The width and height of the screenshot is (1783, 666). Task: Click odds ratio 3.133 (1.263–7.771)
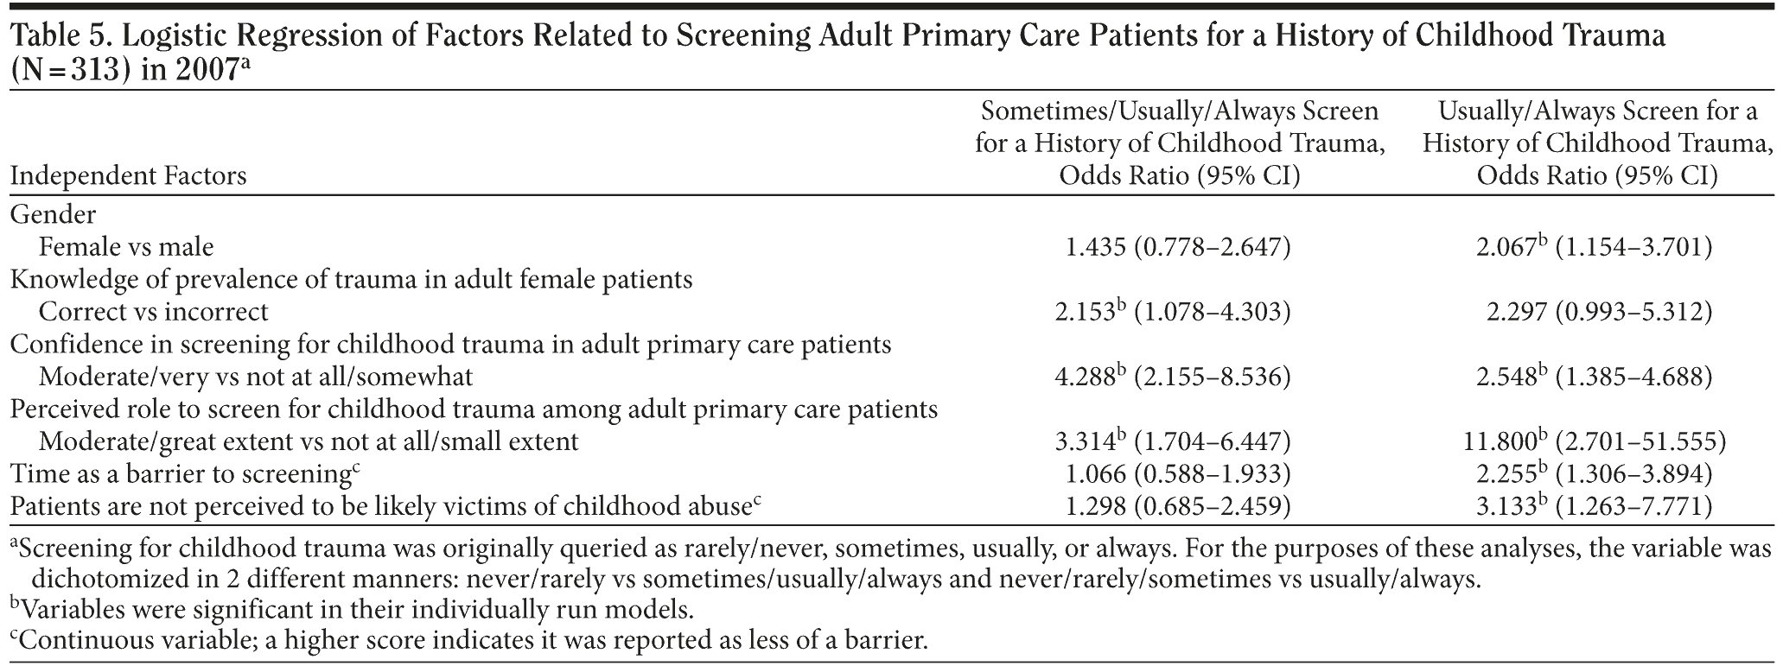[x=1595, y=506]
